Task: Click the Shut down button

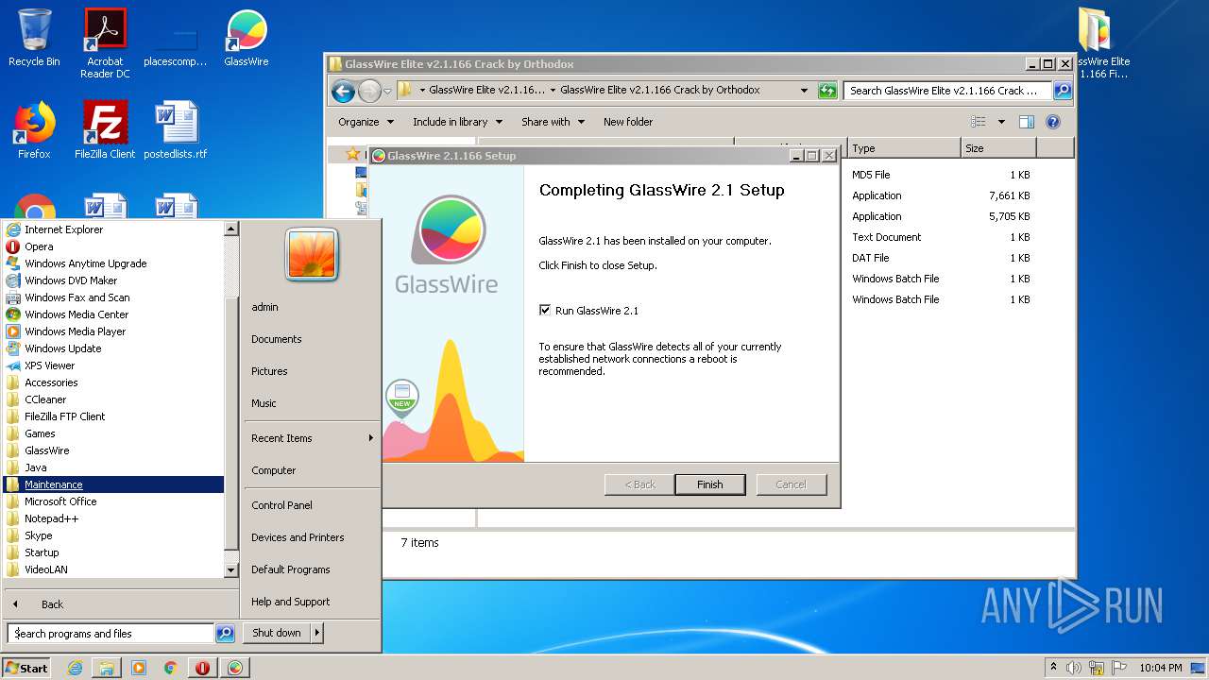Action: [277, 633]
